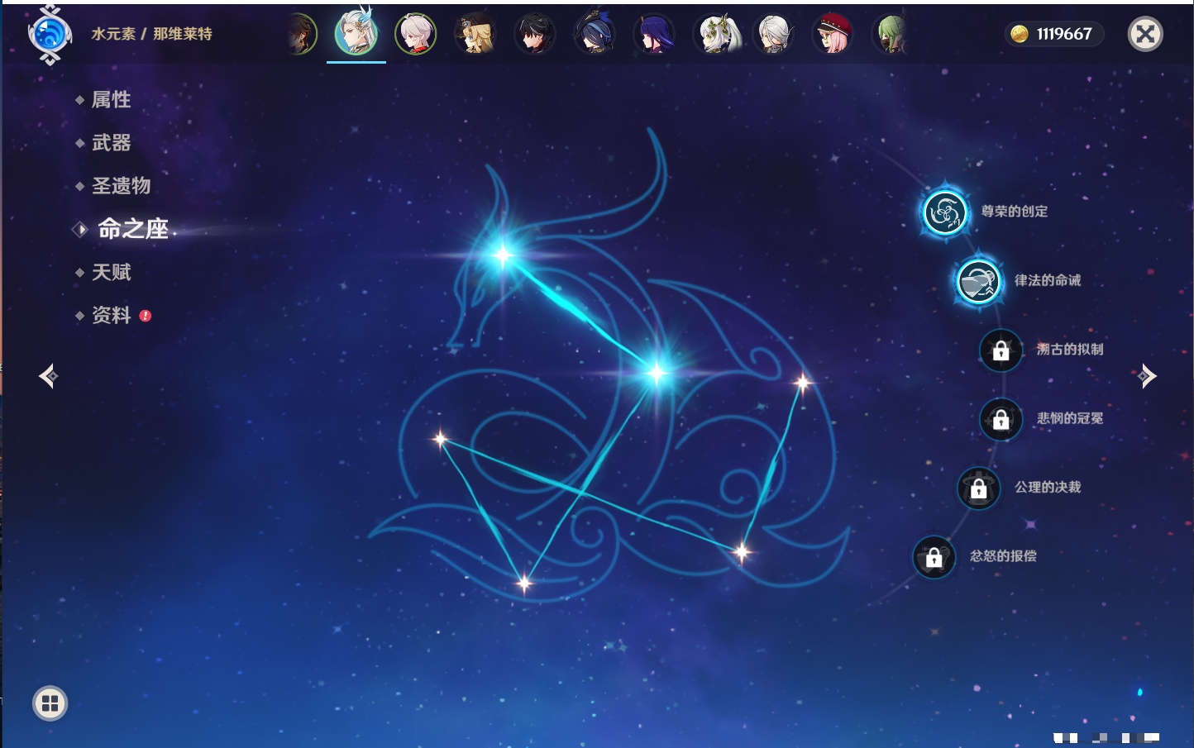
Task: Close the character screen with X
Action: pos(1145,34)
